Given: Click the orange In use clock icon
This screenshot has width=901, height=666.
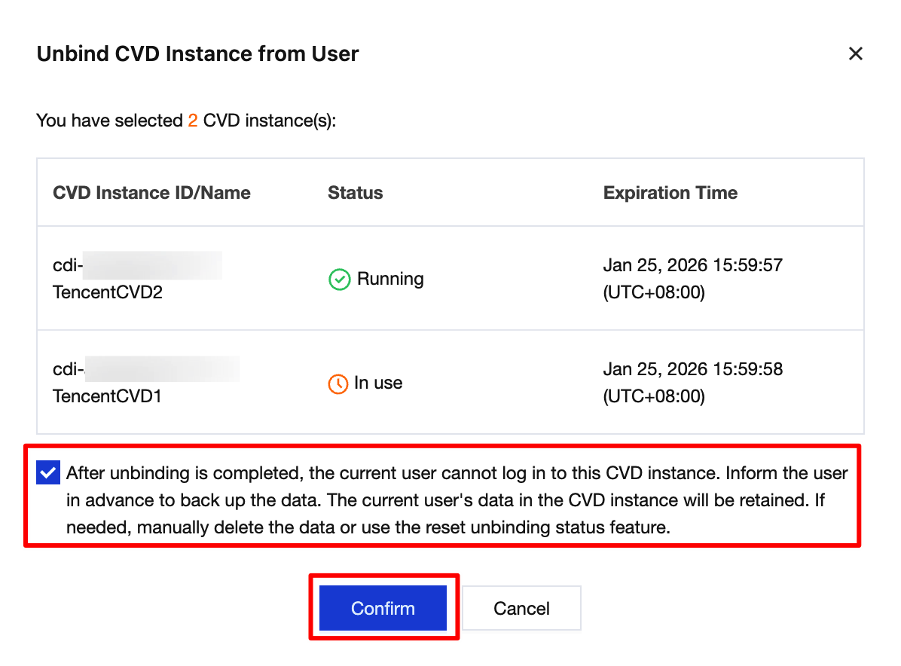Looking at the screenshot, I should (338, 383).
